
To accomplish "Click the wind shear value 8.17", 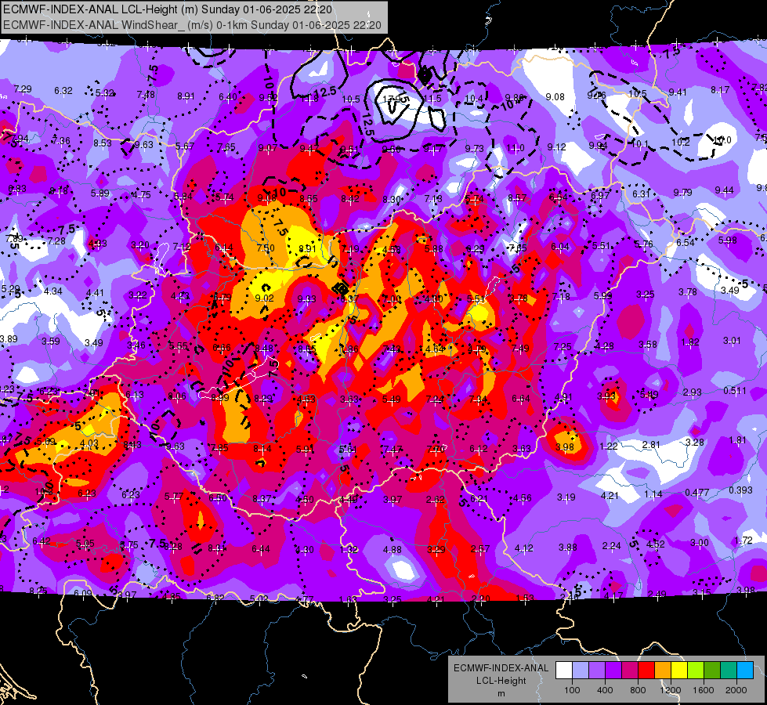I will coord(720,90).
